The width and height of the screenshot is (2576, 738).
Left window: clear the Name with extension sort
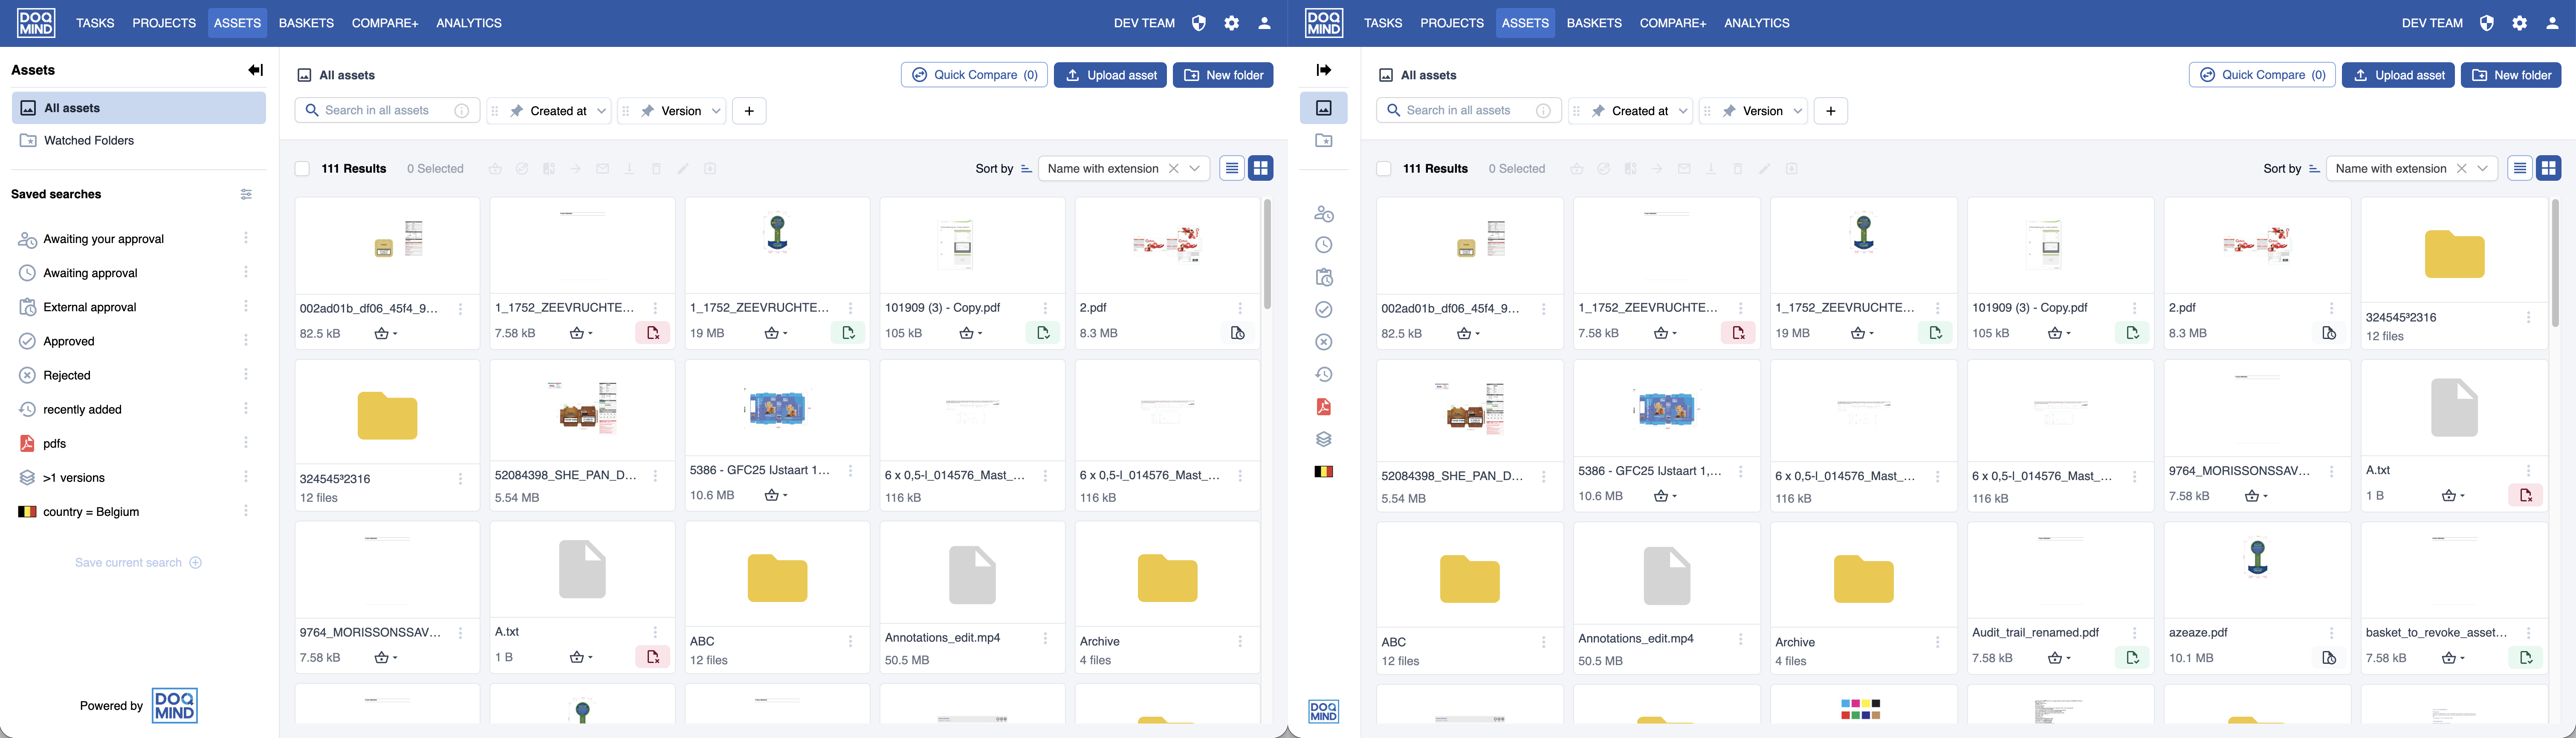tap(1174, 169)
